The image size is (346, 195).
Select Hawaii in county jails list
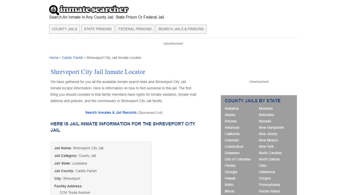pos(230,178)
